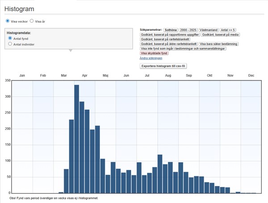Click the "Histogram" page heading
268x203 pixels.
point(19,9)
